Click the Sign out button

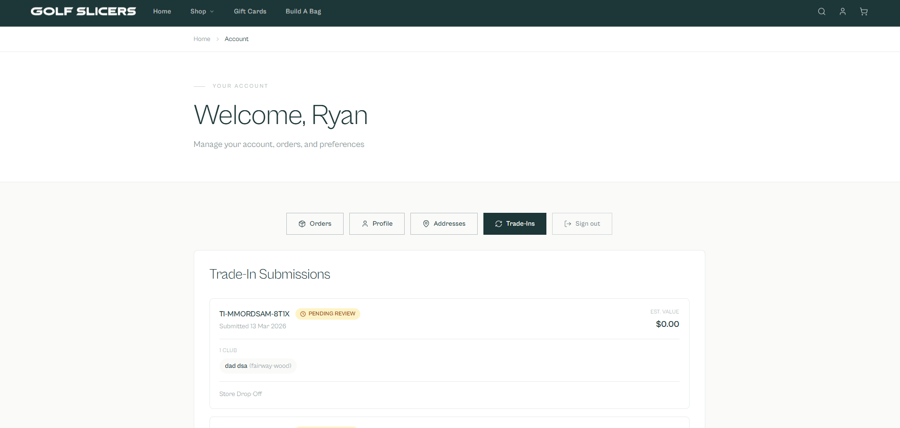(x=582, y=224)
